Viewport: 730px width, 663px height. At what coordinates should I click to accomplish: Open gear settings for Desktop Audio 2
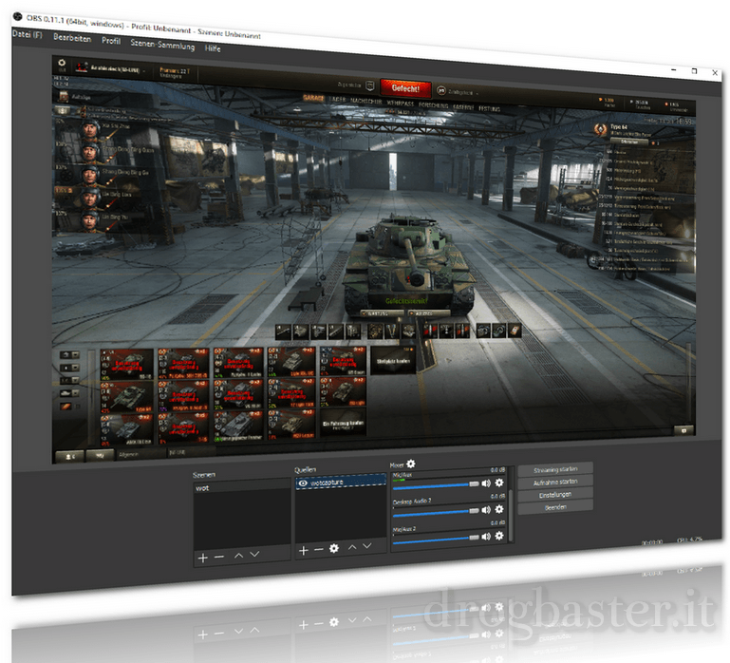pyautogui.click(x=499, y=509)
